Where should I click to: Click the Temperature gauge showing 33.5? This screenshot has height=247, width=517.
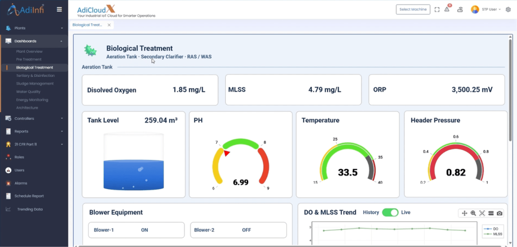click(x=348, y=161)
